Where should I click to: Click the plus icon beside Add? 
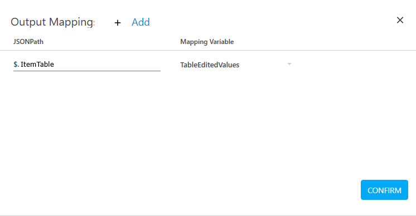pyautogui.click(x=118, y=23)
